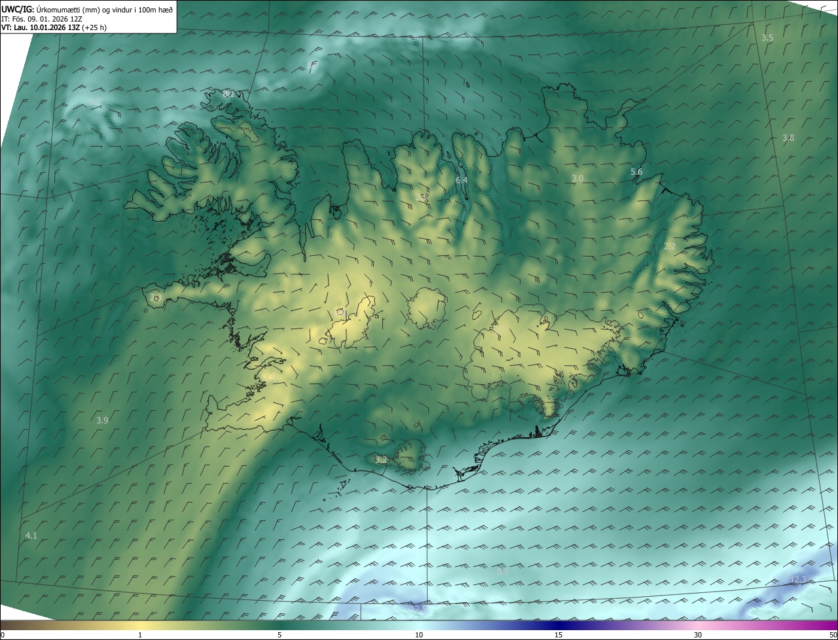The height and width of the screenshot is (640, 838).
Task: Click the 3.5 value label on the map
Action: coord(767,38)
